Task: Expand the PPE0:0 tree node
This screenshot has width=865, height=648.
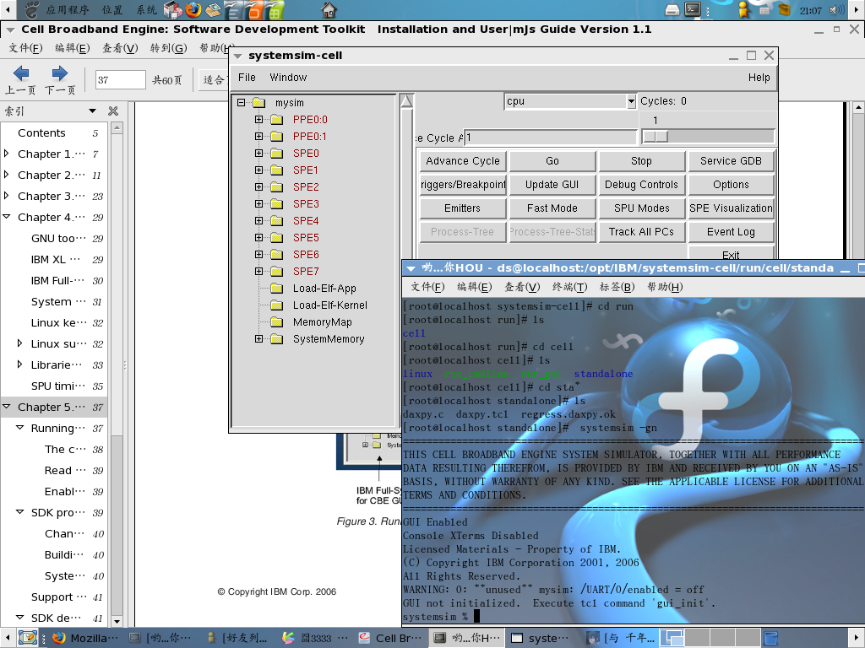Action: pyautogui.click(x=258, y=119)
